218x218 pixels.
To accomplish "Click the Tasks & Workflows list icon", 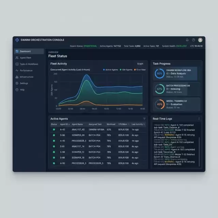I will [17, 64].
